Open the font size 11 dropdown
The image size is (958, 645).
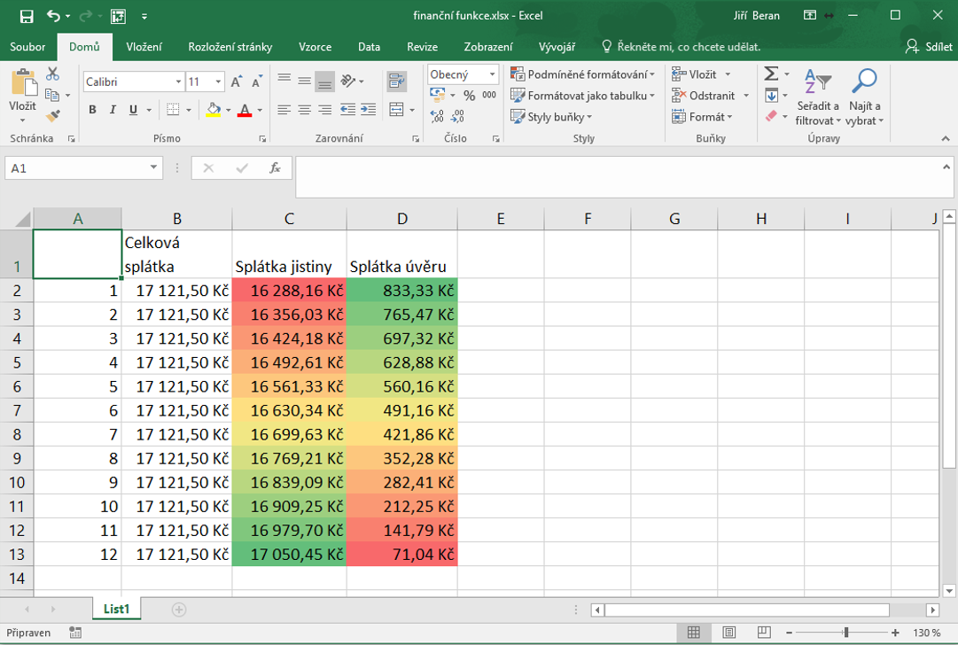(218, 82)
